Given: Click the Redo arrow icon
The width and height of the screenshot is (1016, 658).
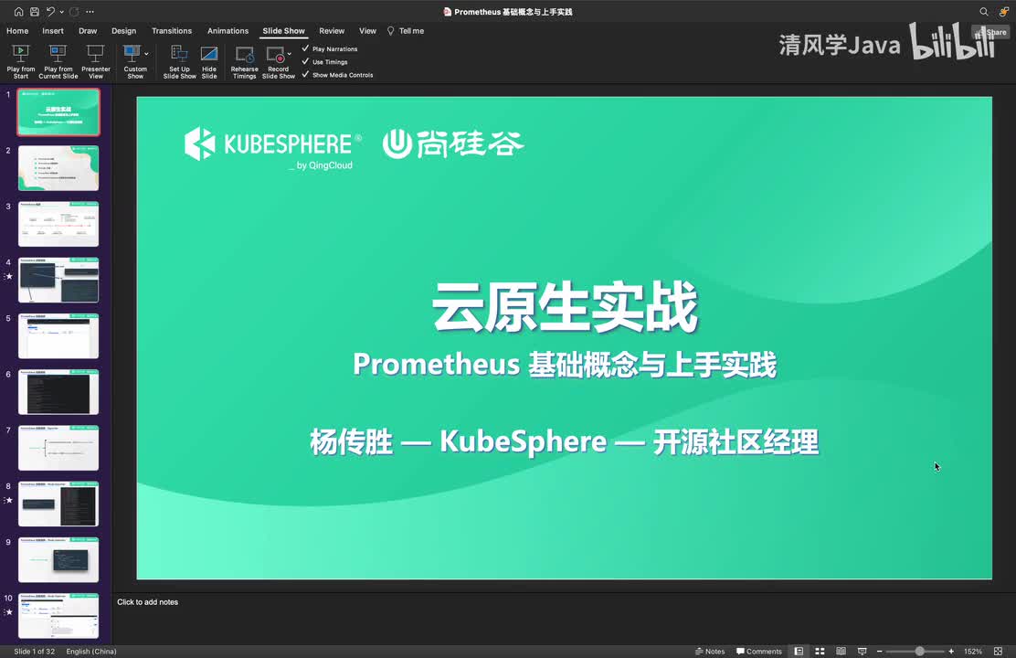Looking at the screenshot, I should pyautogui.click(x=74, y=12).
